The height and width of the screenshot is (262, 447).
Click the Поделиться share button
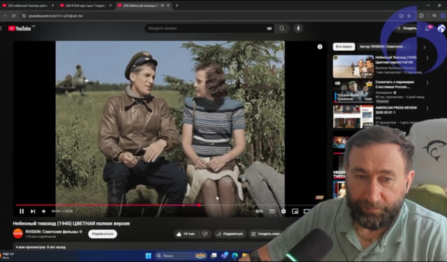point(230,234)
